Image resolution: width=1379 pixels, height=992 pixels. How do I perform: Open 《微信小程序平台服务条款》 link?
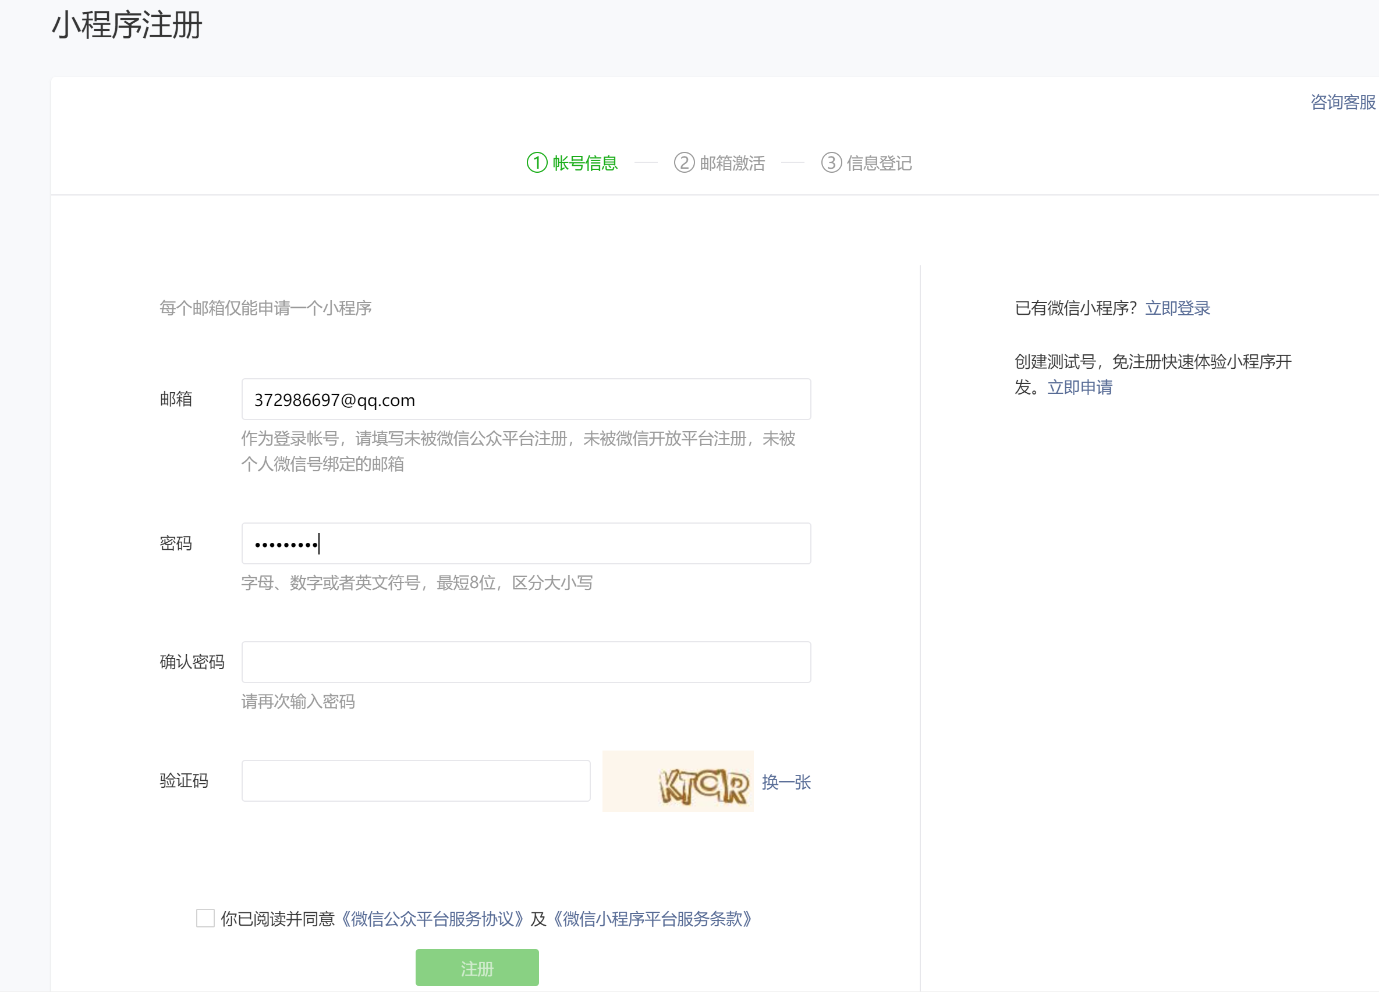point(653,919)
